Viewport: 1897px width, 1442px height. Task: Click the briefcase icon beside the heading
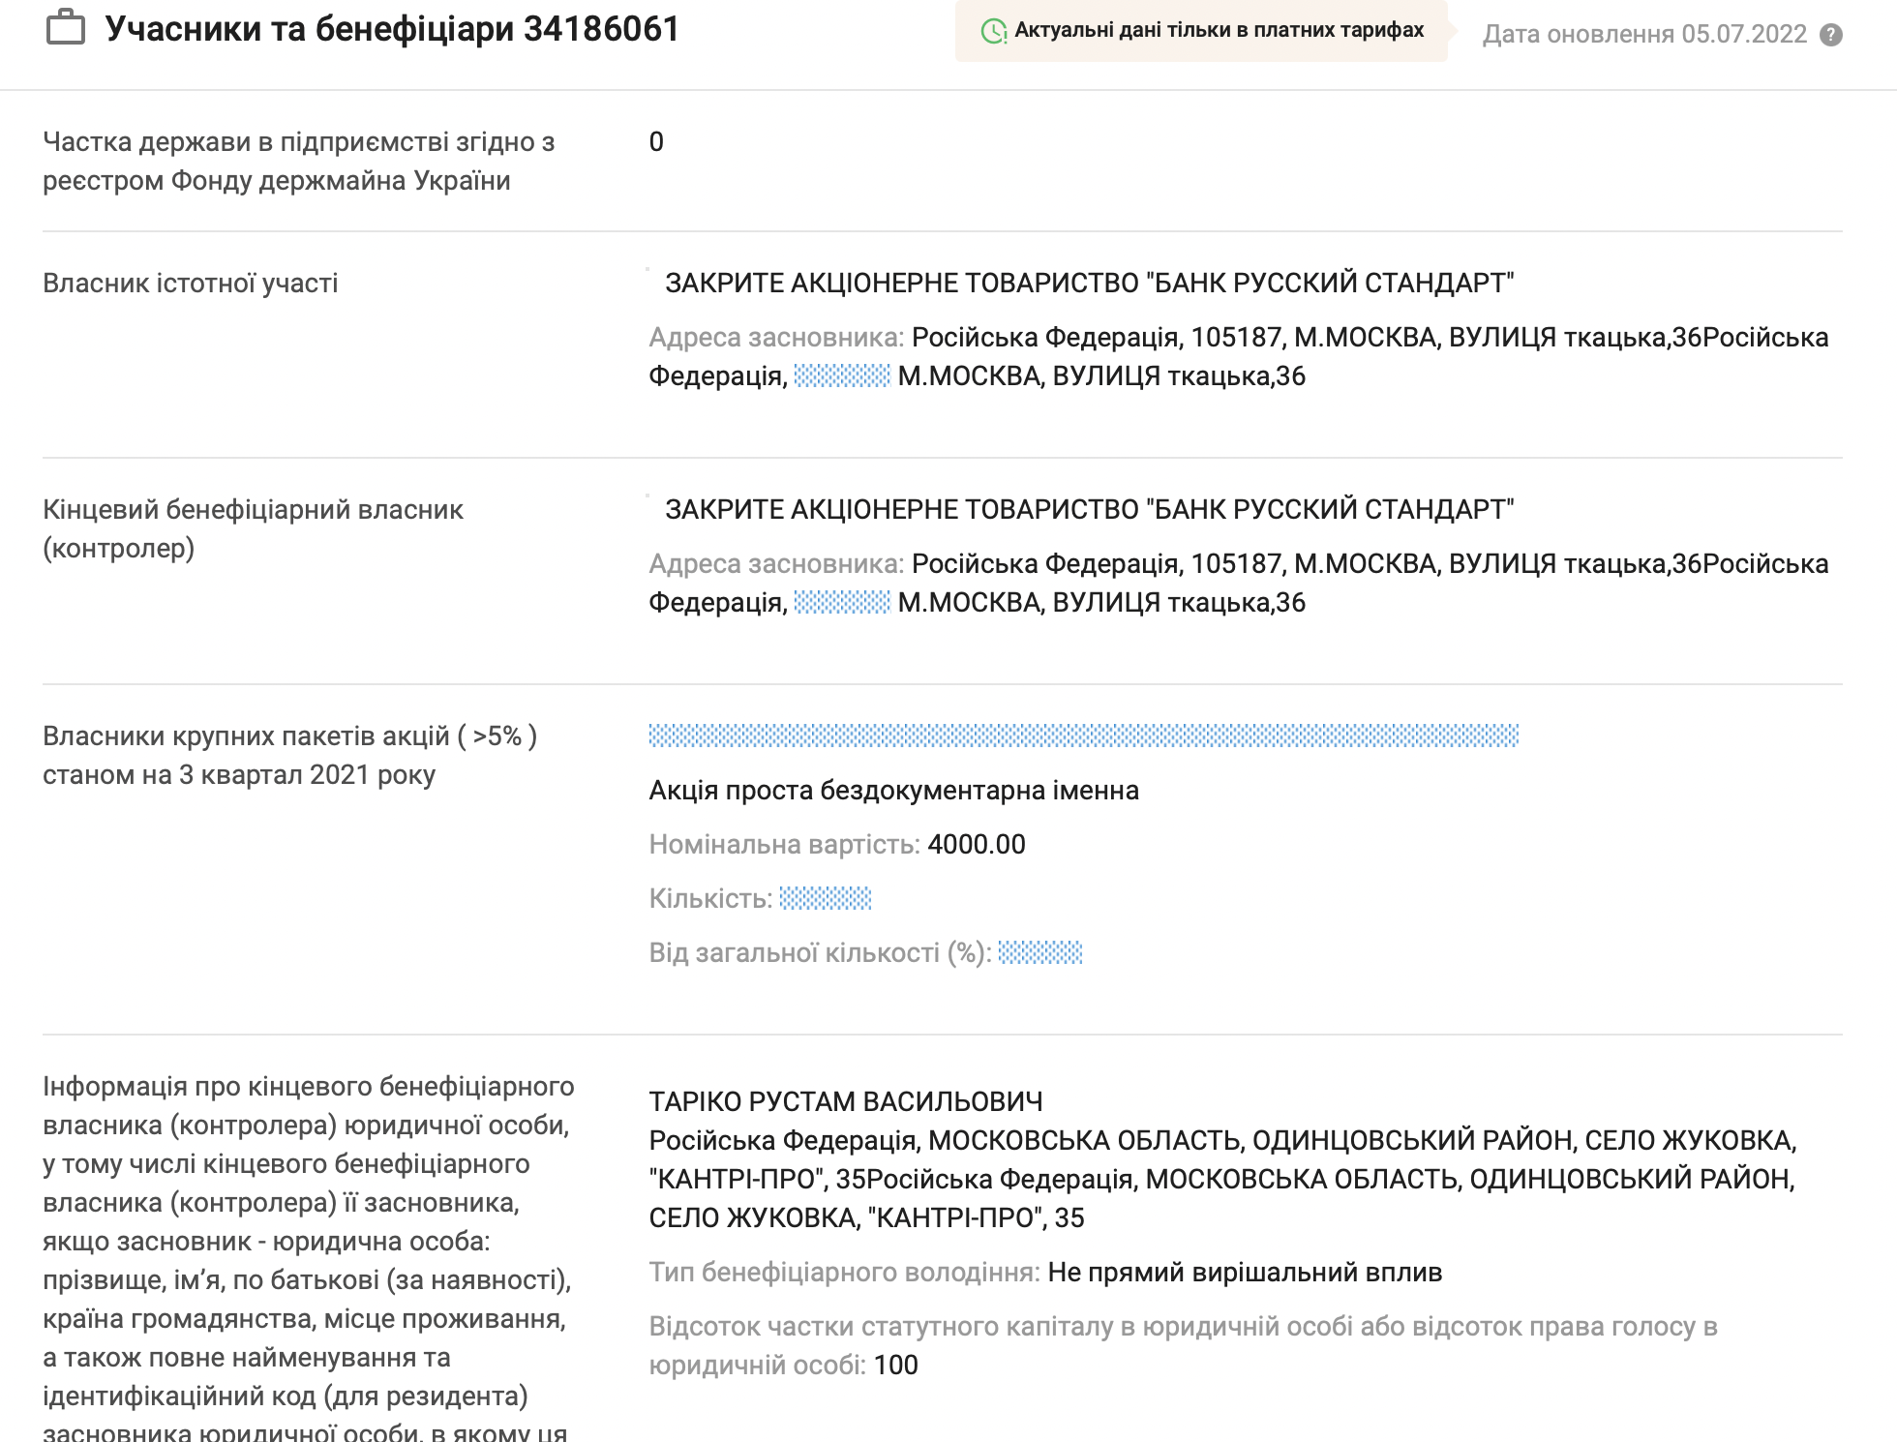coord(66,28)
